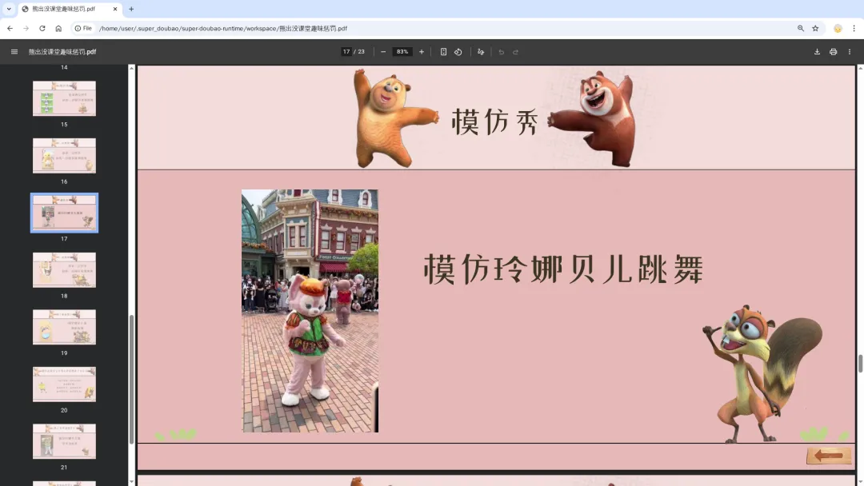Zoom out using the minus button
Image resolution: width=864 pixels, height=486 pixels.
[x=383, y=52]
